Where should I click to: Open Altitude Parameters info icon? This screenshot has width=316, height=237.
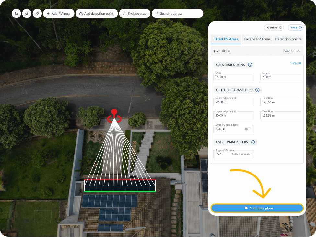click(257, 90)
